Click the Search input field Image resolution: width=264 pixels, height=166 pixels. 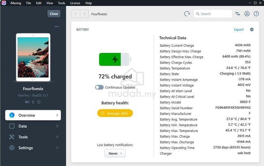click(x=213, y=14)
